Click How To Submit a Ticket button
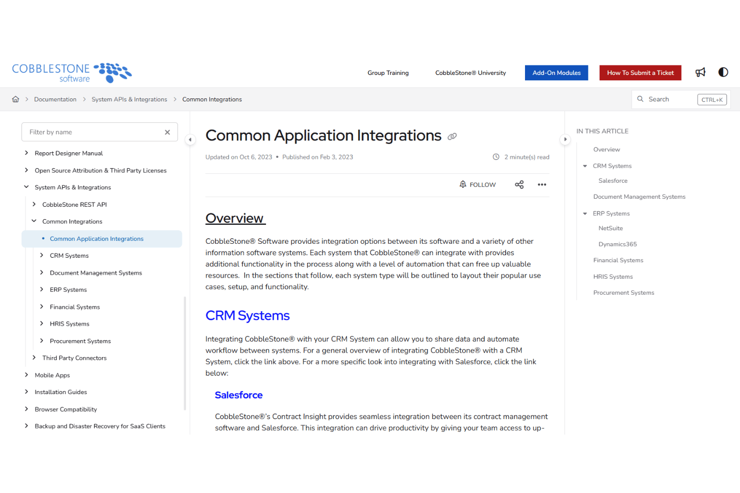This screenshot has height=493, width=740. (x=640, y=73)
